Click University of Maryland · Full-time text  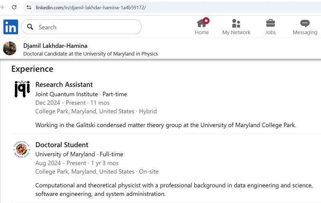(x=79, y=154)
